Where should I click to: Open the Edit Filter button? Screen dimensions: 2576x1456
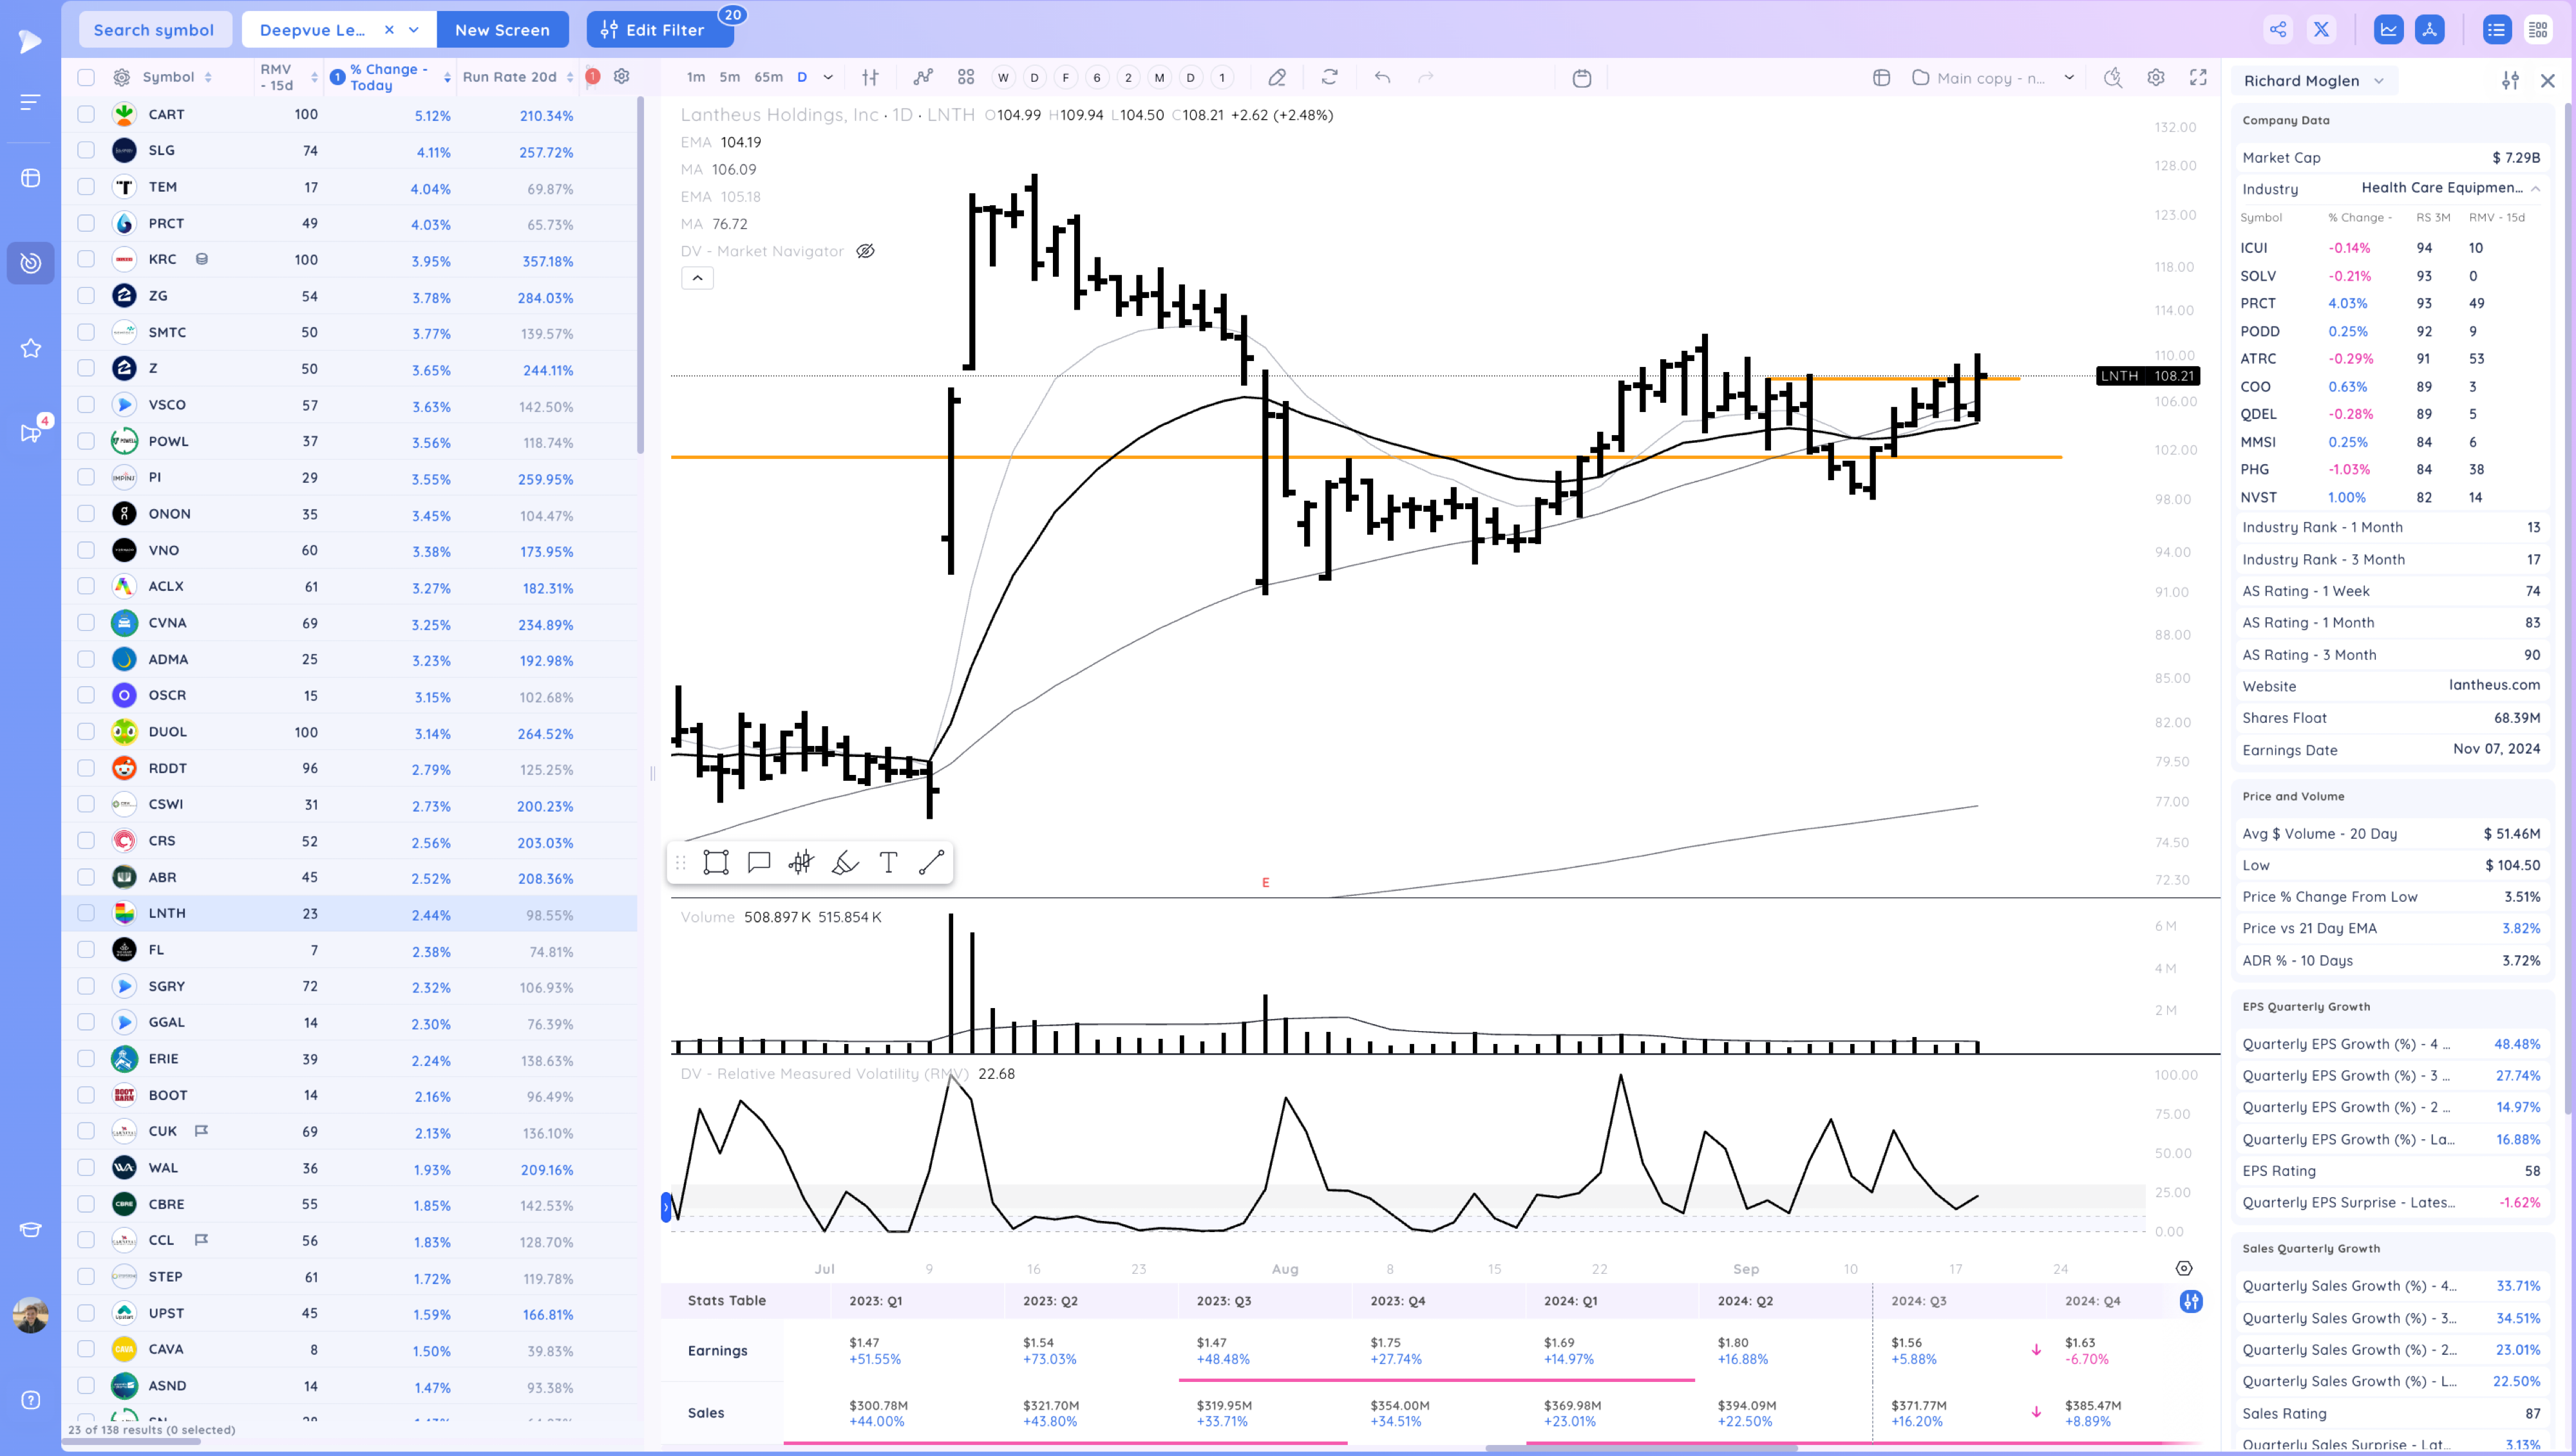(660, 30)
